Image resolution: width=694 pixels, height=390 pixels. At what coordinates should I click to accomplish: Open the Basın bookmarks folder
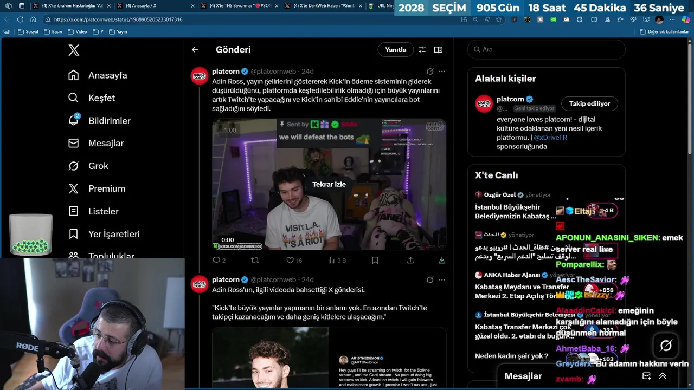53,32
